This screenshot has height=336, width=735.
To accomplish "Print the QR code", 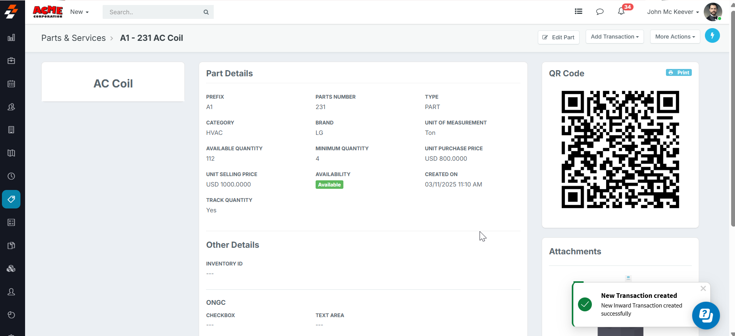I will click(x=679, y=72).
